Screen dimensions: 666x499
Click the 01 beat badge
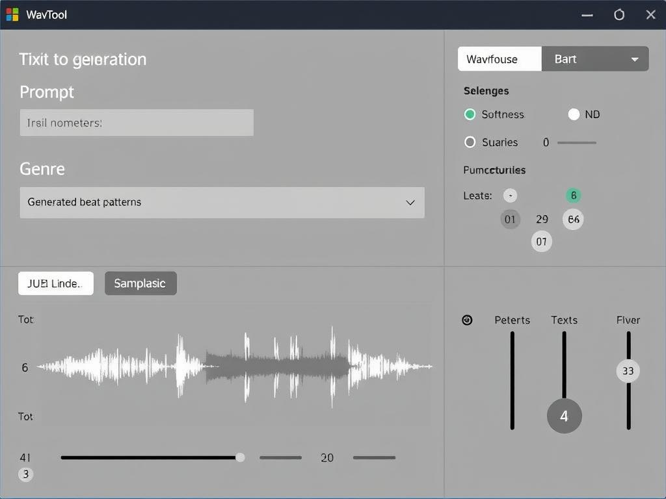(x=511, y=219)
